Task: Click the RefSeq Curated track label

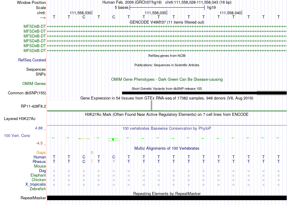Action: tap(32, 60)
